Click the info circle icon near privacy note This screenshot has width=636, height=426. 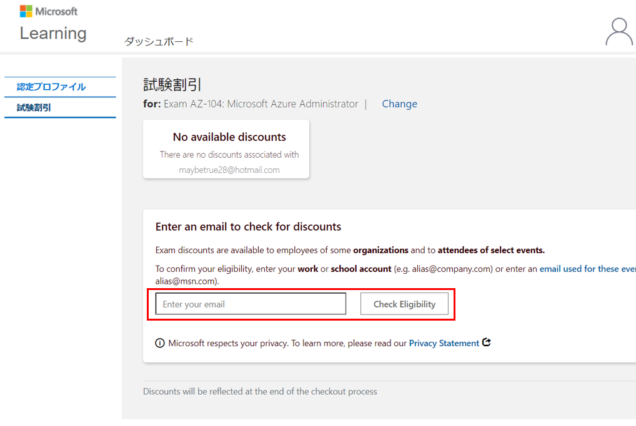160,343
